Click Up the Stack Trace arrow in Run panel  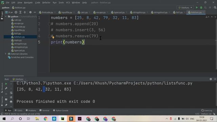[x=11, y=84]
